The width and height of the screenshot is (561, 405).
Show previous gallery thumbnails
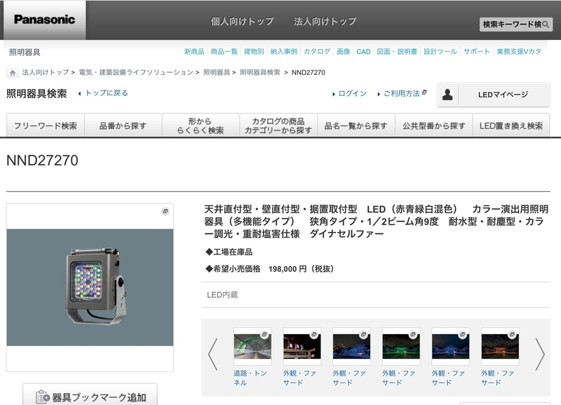click(213, 355)
